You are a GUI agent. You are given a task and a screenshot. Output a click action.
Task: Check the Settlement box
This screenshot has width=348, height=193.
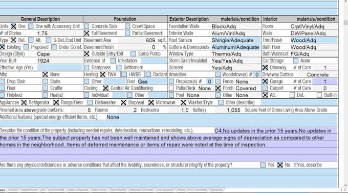119,67
